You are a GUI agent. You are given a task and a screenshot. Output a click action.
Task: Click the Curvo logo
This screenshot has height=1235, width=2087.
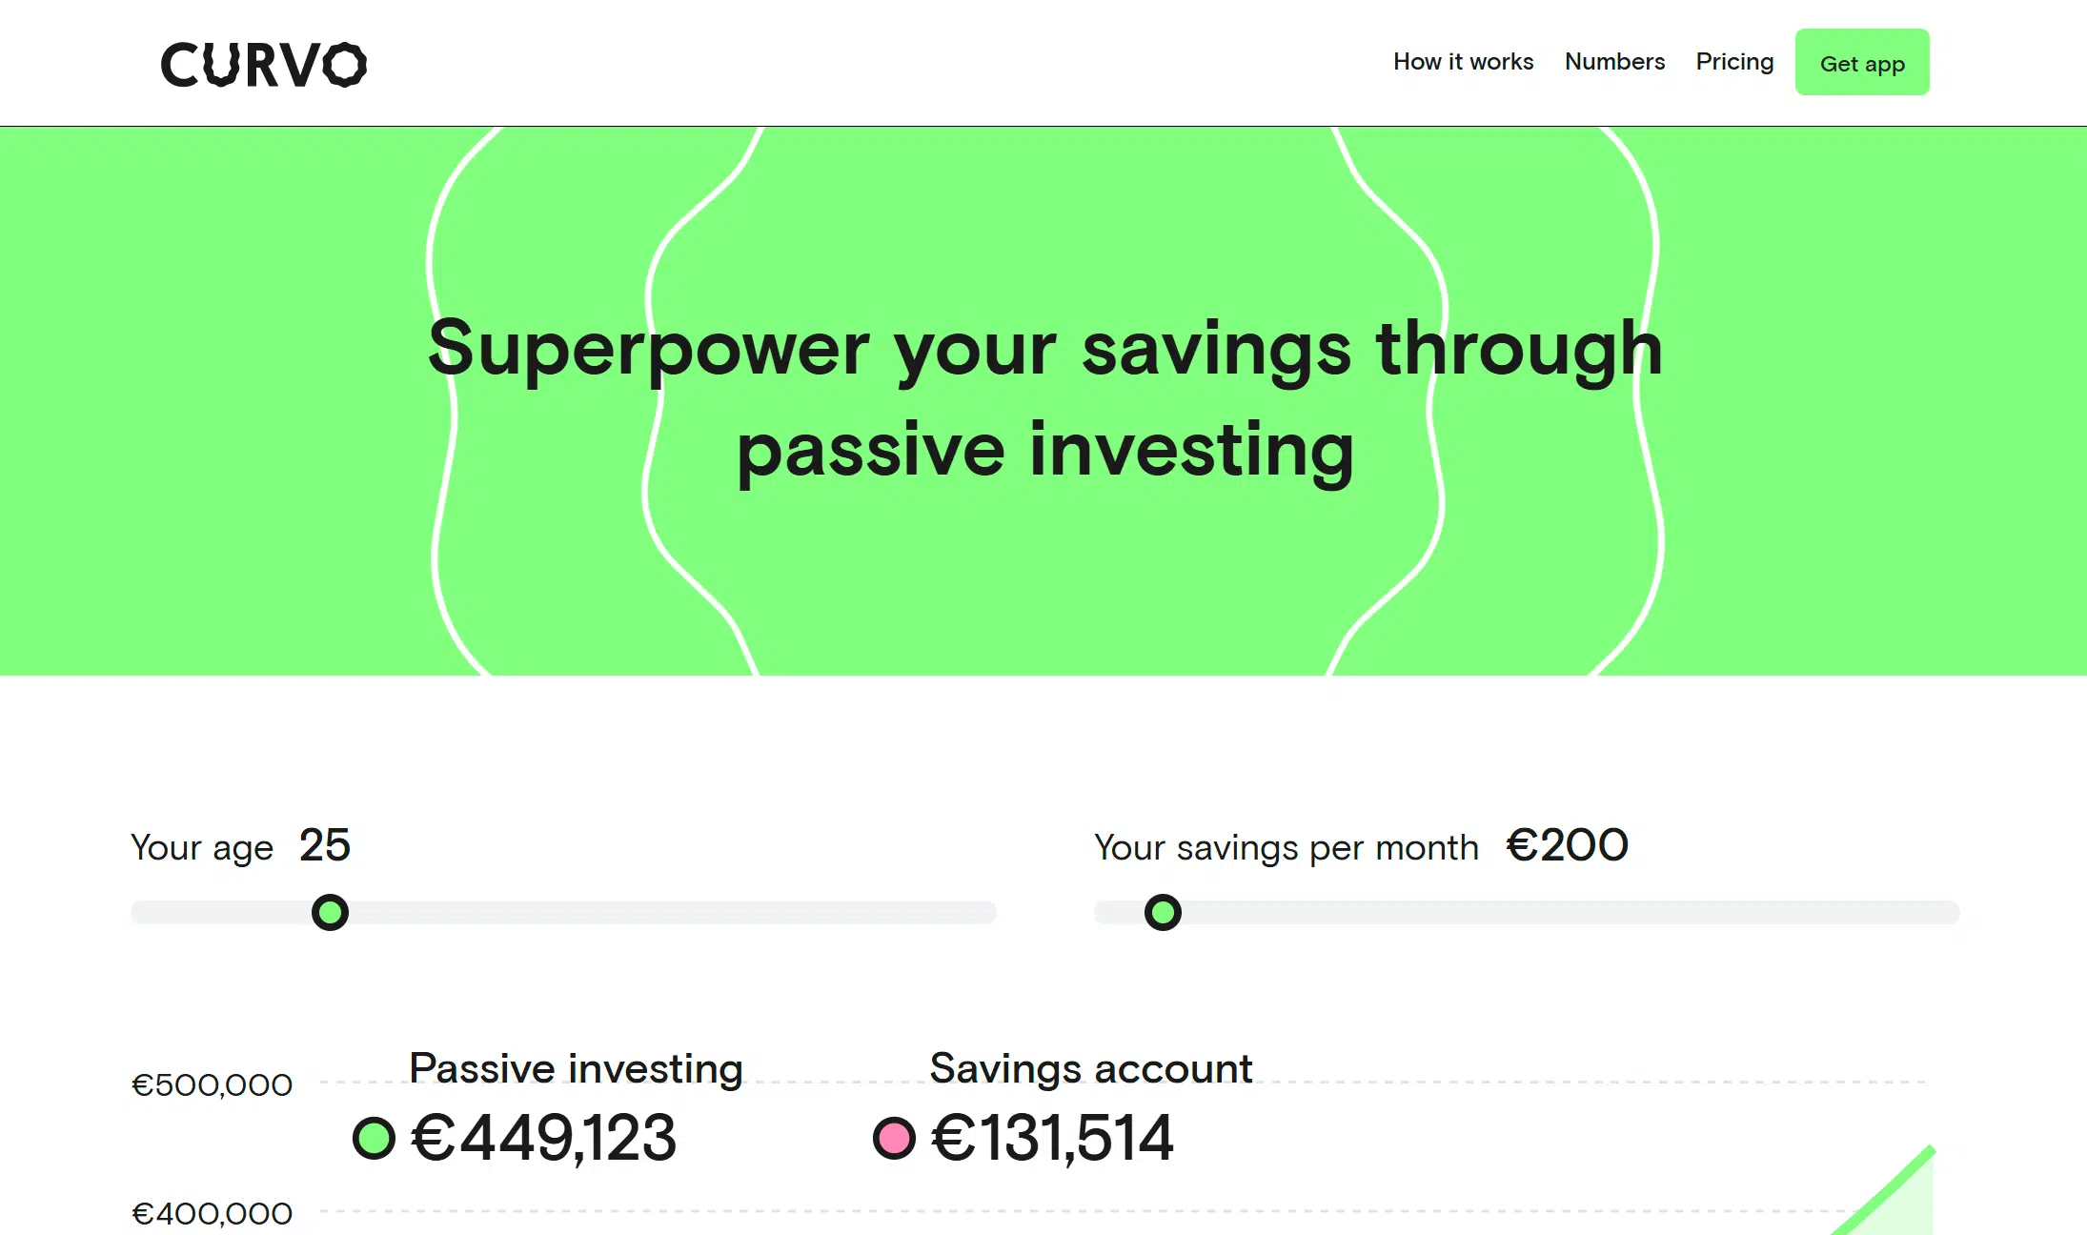263,64
